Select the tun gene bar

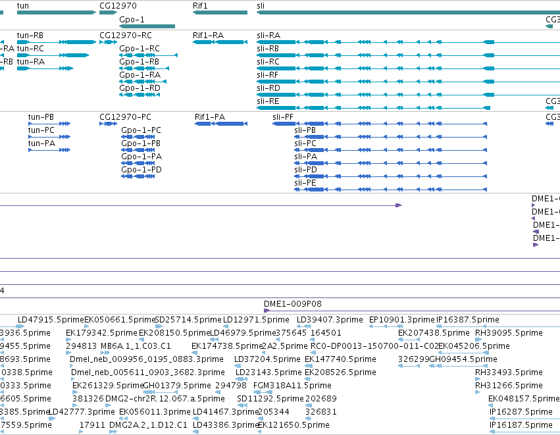click(57, 13)
